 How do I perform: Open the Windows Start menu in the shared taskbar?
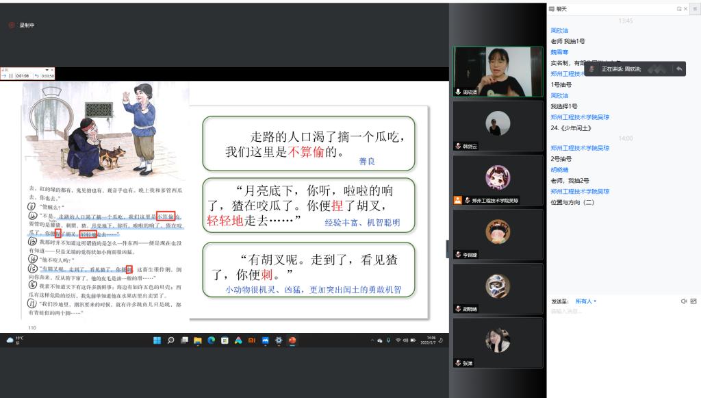[157, 340]
